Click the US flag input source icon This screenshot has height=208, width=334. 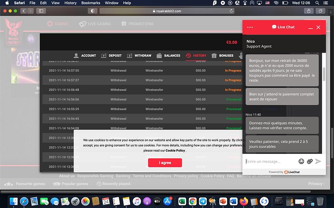click(x=267, y=3)
